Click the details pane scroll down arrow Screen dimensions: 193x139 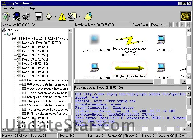[x=189, y=77]
